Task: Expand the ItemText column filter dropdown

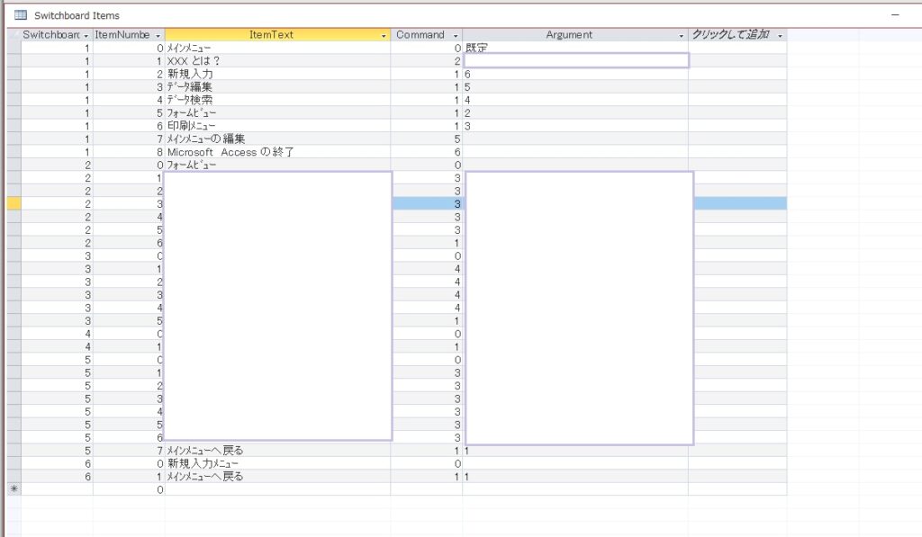Action: 384,36
